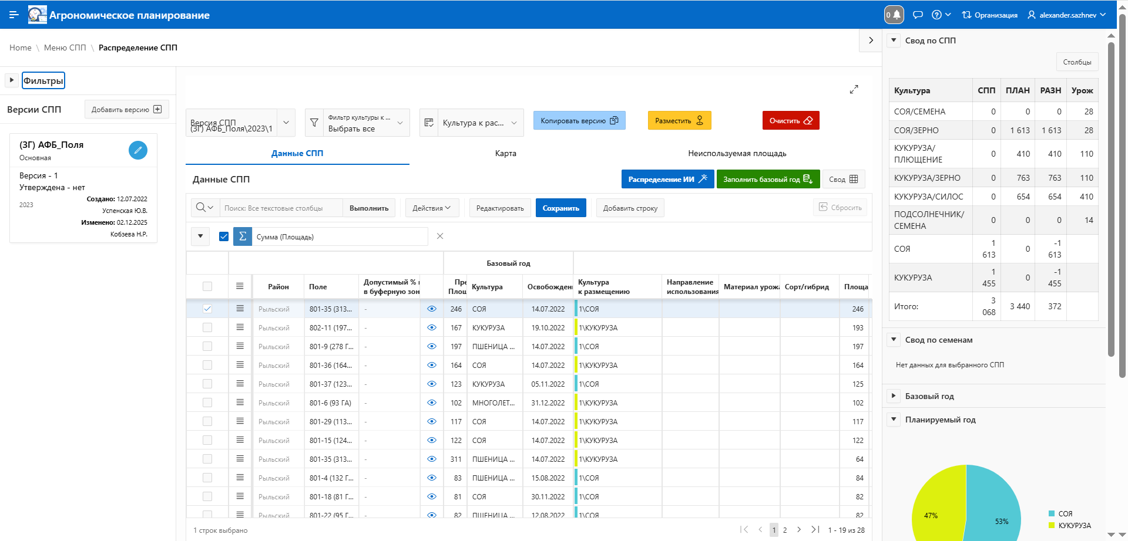Image resolution: width=1128 pixels, height=541 pixels.
Task: Click the red Очистить button
Action: (x=790, y=120)
